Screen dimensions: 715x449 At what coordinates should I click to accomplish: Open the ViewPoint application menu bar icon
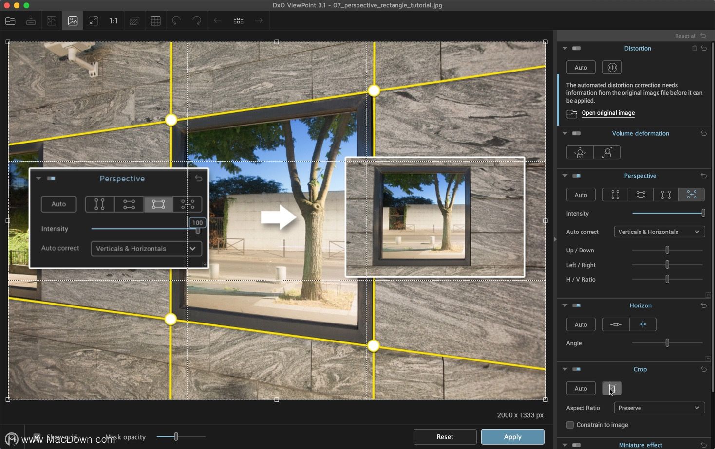11,438
